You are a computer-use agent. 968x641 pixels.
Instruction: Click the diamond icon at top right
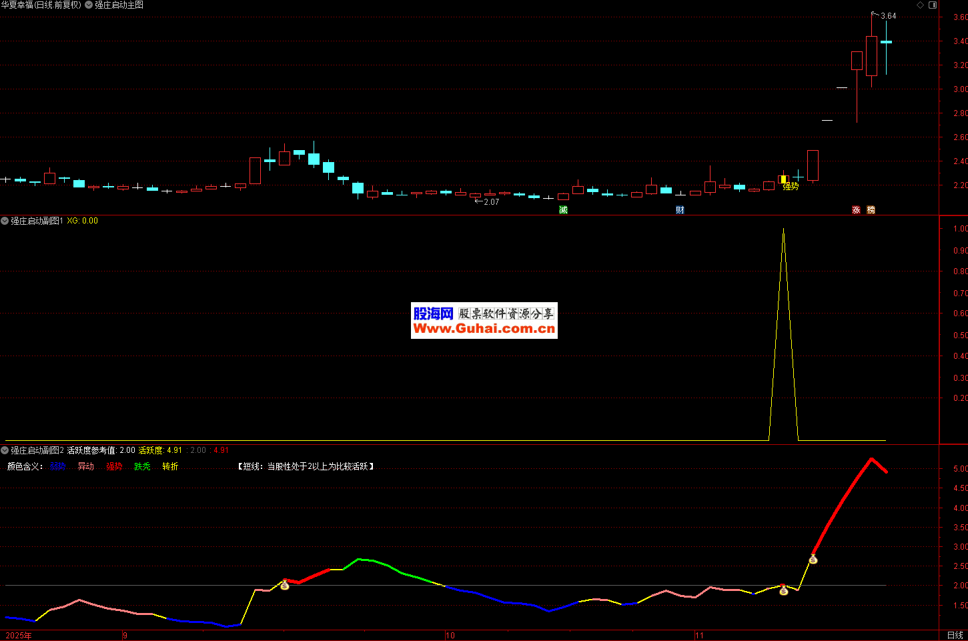coord(920,5)
